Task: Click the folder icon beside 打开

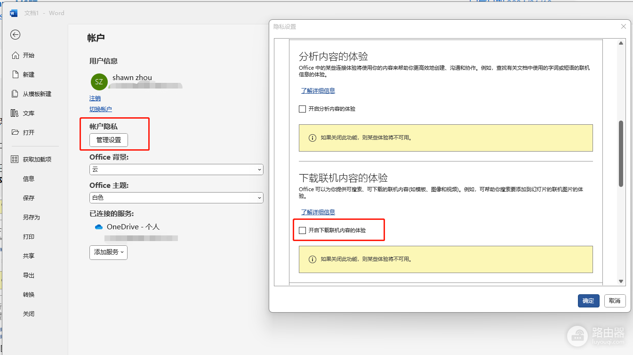Action: [15, 132]
